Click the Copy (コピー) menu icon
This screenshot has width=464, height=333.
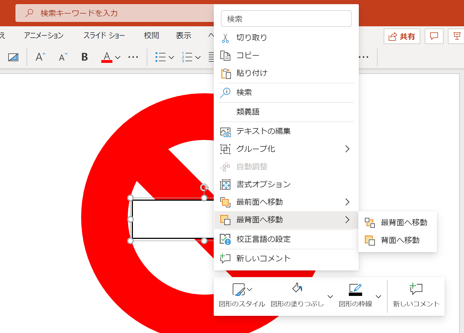[x=225, y=55]
